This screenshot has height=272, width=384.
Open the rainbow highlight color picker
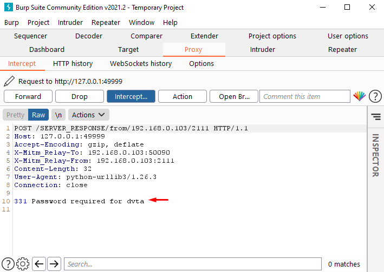[x=359, y=96]
